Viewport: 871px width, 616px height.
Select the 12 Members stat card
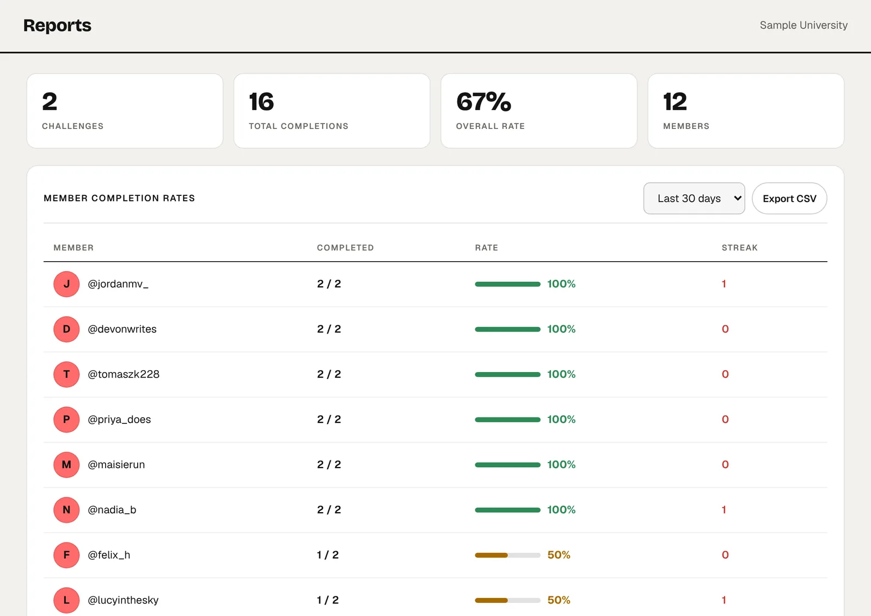(746, 111)
